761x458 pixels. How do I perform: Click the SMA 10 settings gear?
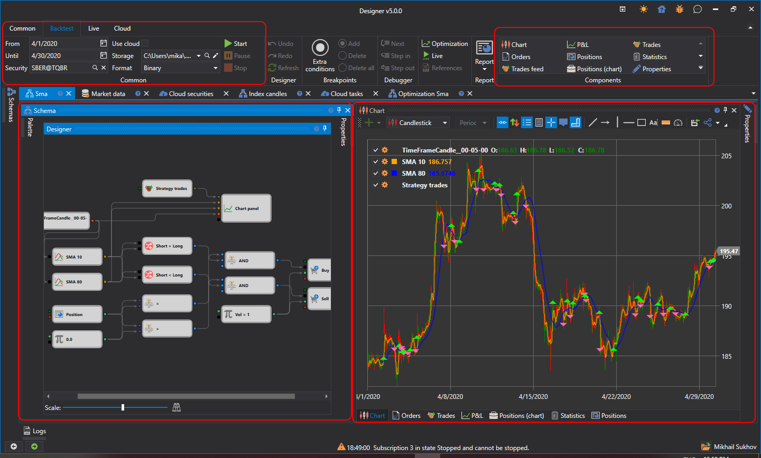pos(385,162)
